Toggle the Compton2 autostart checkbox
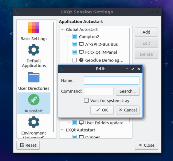173x161 pixels. point(74,36)
